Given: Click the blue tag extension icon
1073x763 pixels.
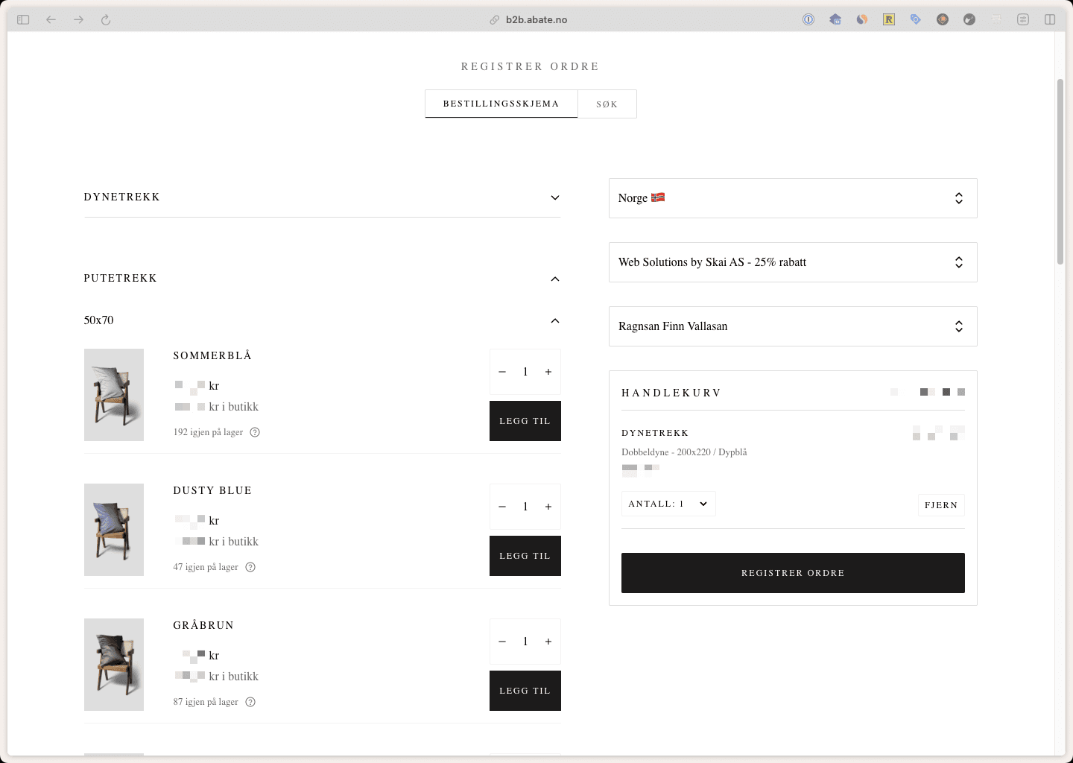Looking at the screenshot, I should [x=916, y=19].
